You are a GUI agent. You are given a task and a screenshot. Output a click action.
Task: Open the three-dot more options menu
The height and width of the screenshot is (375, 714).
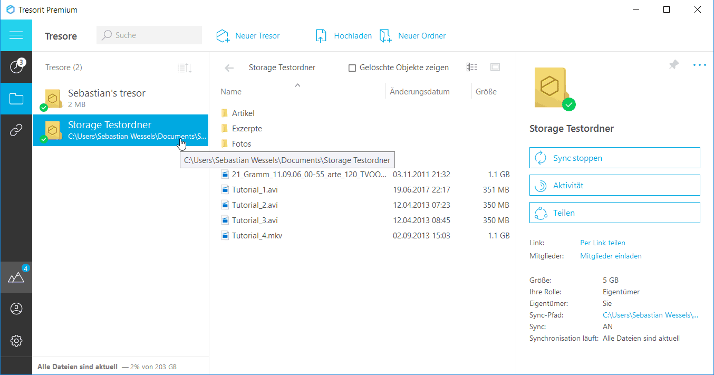click(699, 65)
